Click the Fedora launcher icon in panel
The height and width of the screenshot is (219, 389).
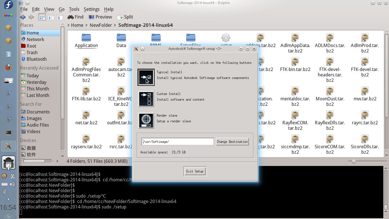(9, 5)
